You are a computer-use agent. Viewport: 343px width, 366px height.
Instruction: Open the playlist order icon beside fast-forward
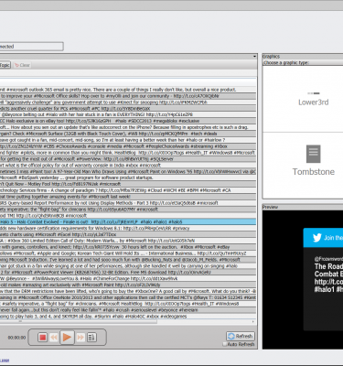(91, 338)
